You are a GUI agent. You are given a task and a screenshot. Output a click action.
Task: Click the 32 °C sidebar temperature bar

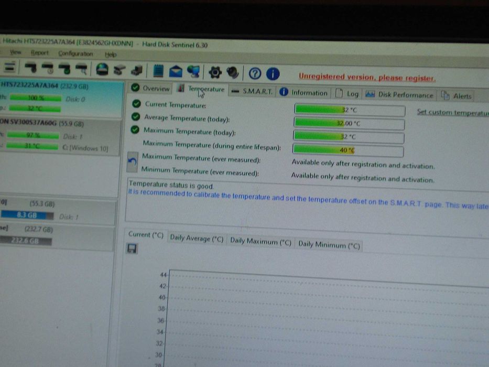pyautogui.click(x=35, y=109)
